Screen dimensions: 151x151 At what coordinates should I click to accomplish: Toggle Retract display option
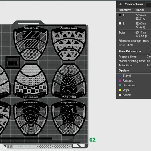click(x=120, y=80)
